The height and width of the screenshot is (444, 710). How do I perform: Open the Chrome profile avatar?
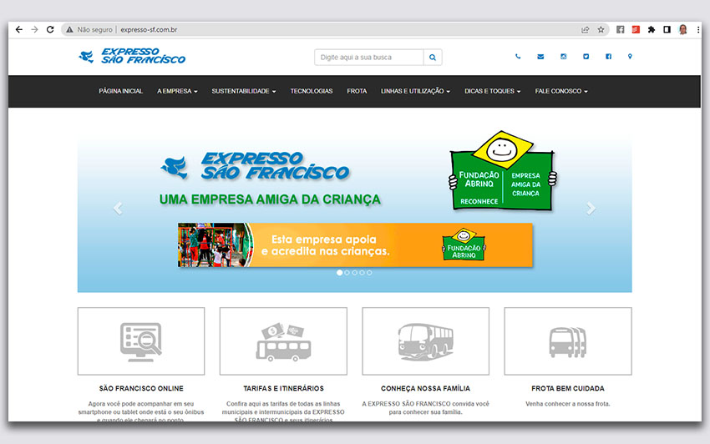[x=682, y=29]
